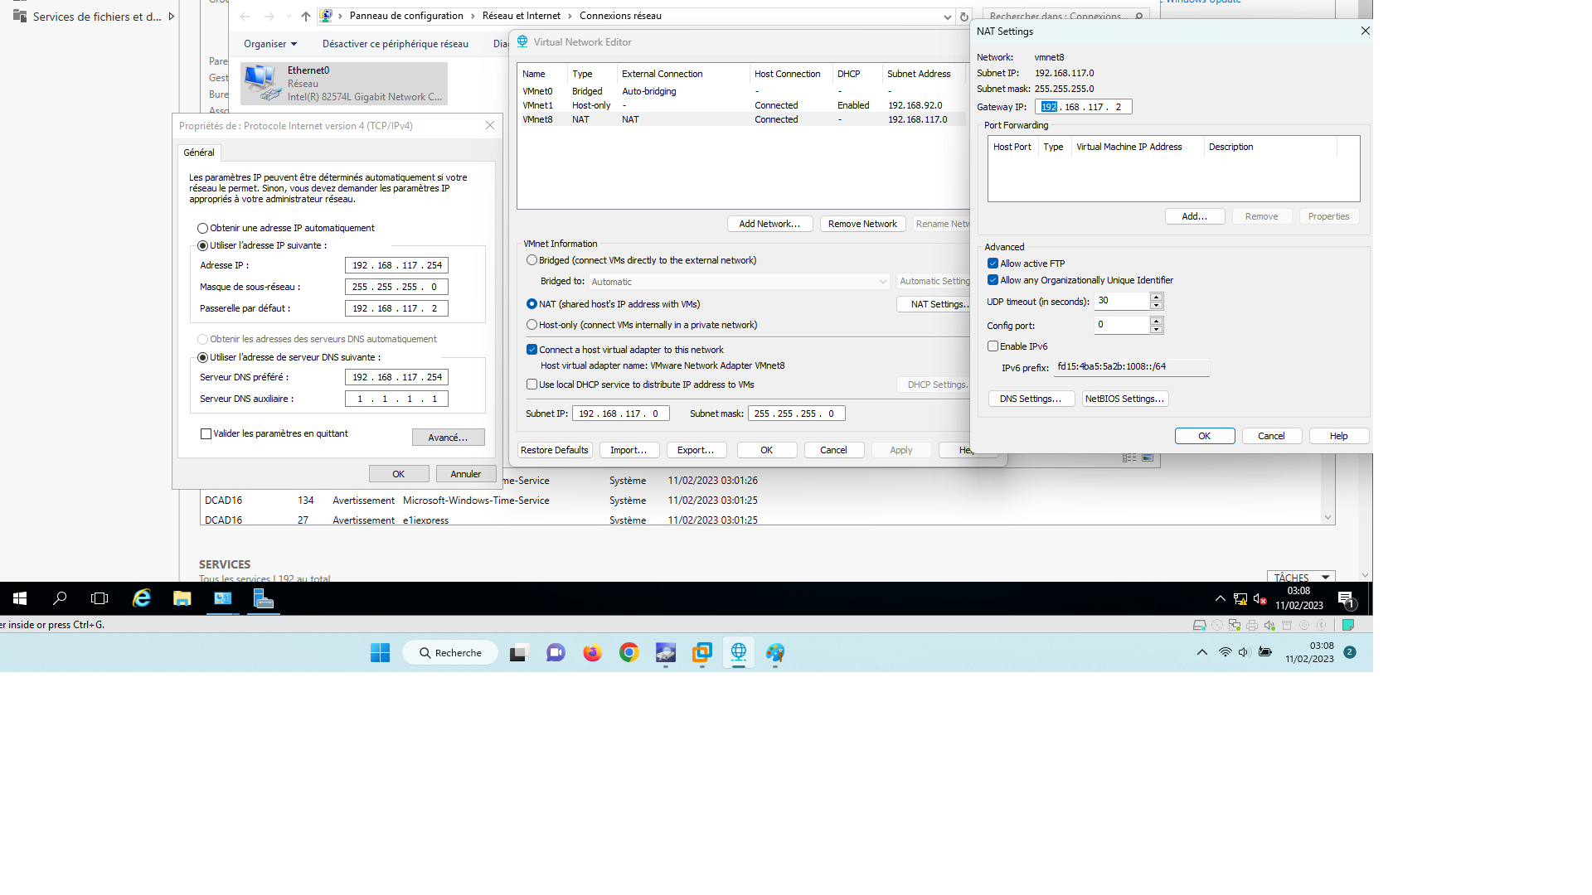1592x895 pixels.
Task: Click guest network tray icon
Action: (1240, 599)
